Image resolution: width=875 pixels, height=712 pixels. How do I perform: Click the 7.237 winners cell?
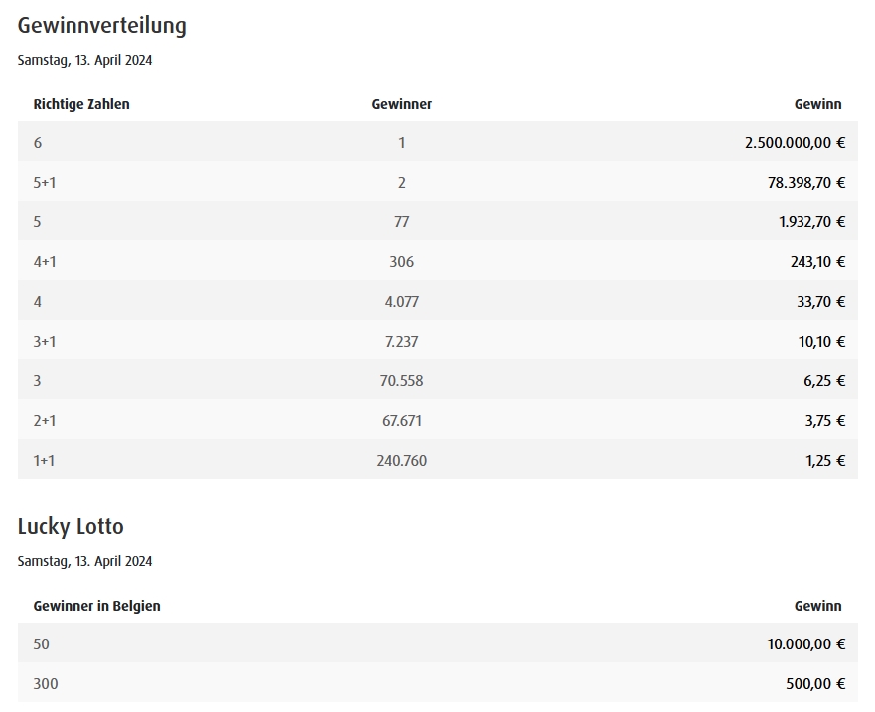click(x=402, y=342)
